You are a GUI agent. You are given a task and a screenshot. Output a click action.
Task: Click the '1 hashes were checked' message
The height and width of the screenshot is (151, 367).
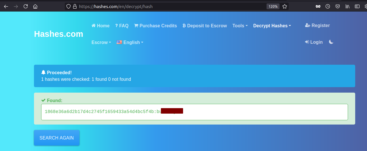click(x=86, y=79)
